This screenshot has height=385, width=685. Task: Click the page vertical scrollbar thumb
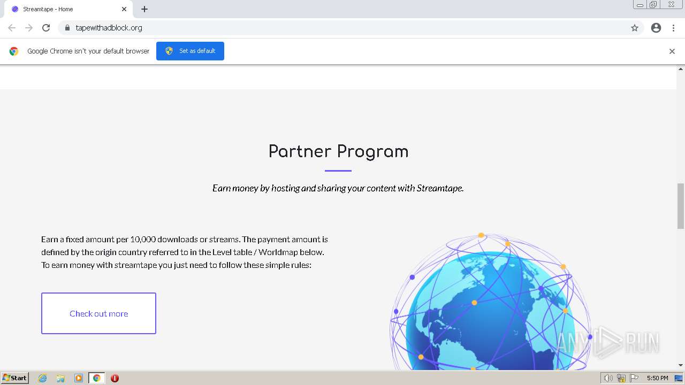point(681,206)
